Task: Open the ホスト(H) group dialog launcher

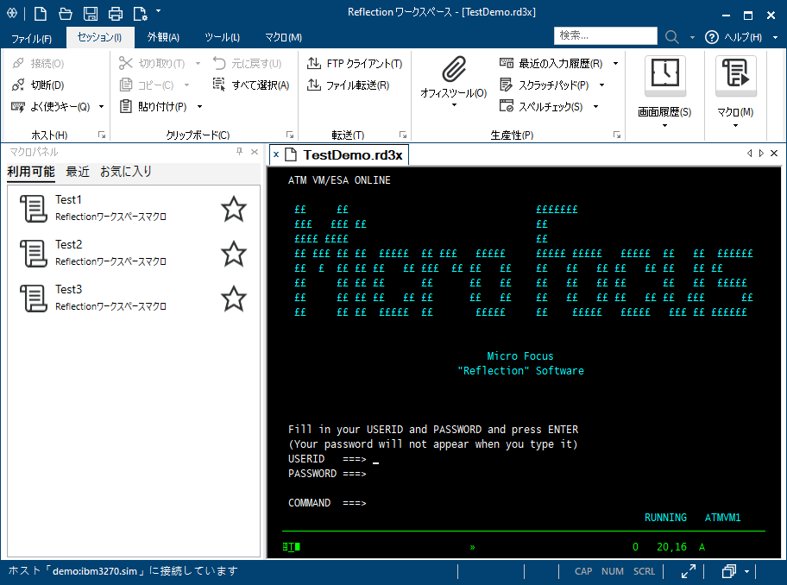Action: pos(102,135)
